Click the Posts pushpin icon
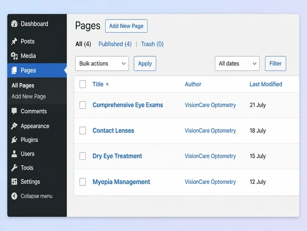 (14, 41)
